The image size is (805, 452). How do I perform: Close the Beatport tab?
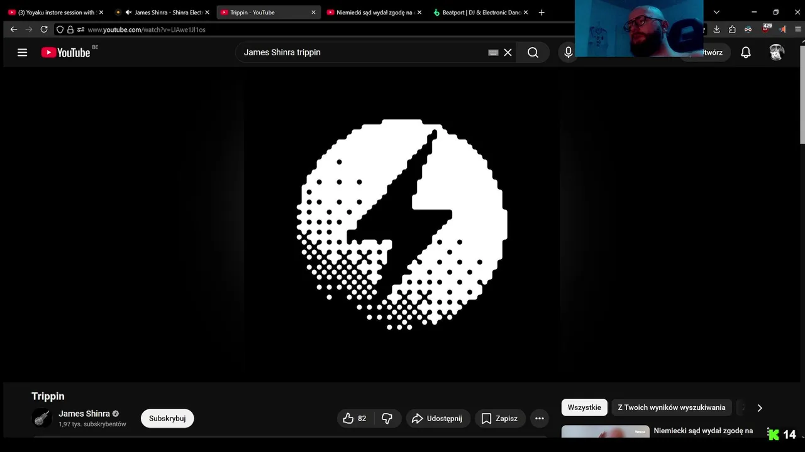point(526,13)
